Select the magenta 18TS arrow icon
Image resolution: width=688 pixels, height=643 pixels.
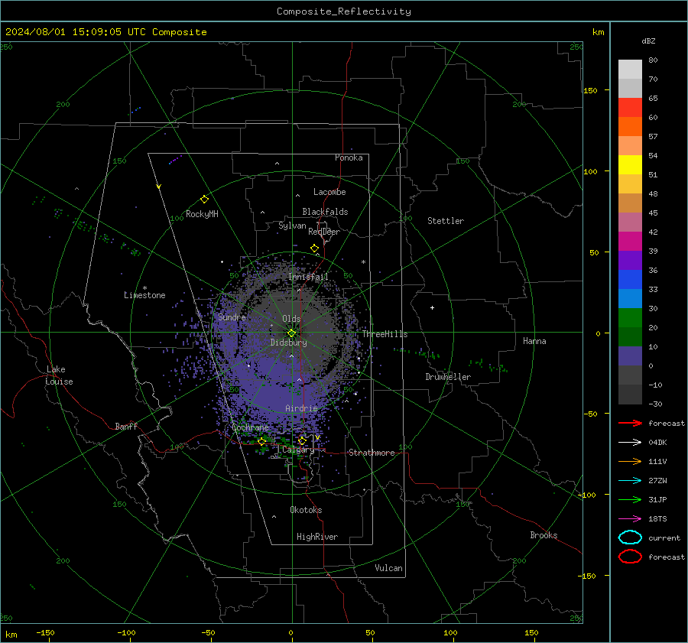630,519
